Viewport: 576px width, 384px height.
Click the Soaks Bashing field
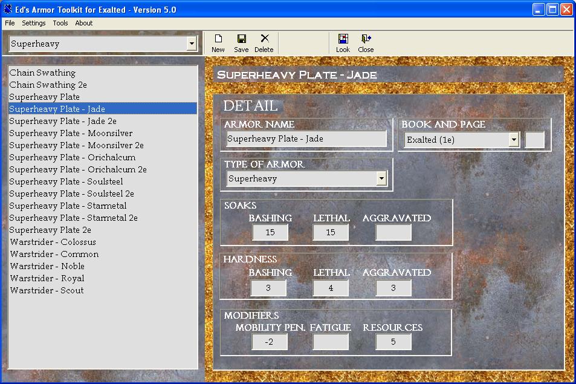point(270,232)
